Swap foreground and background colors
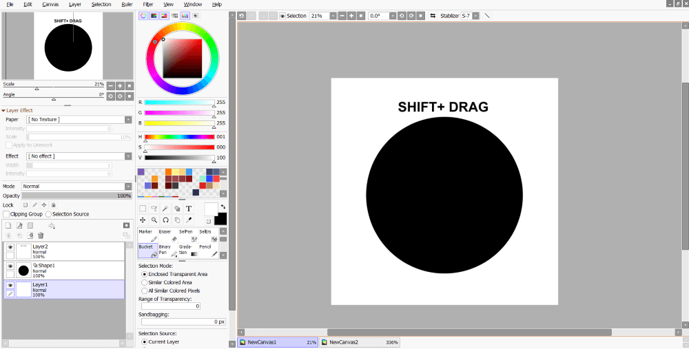Screen dimensions: 689x349 [223, 207]
